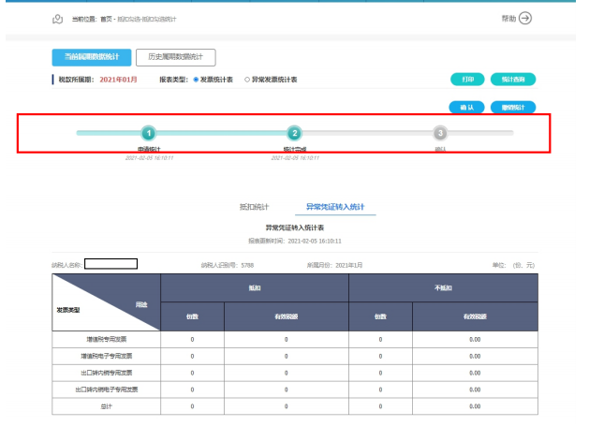Click the 统计查询 button
The width and height of the screenshot is (589, 426).
click(513, 80)
